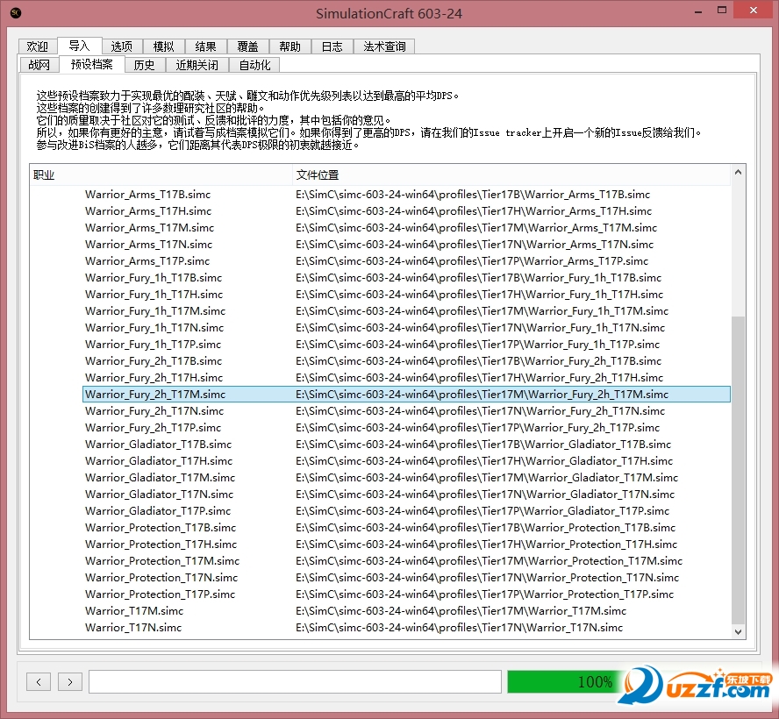
Task: Open the 帮助 (Help) tab
Action: pyautogui.click(x=289, y=46)
